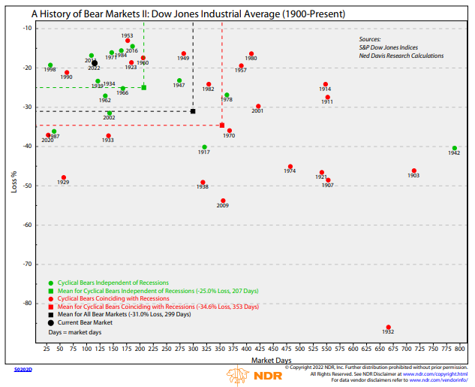475x387 pixels.
Task: Click the 1974 data point
Action: [290, 167]
